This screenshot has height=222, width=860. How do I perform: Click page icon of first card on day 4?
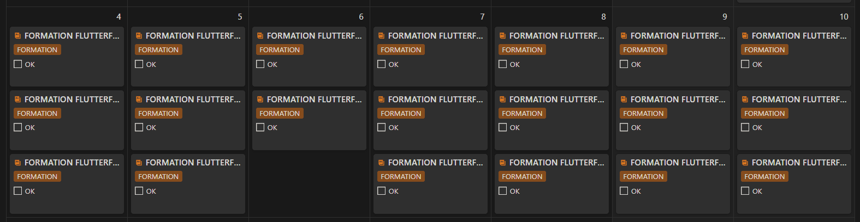[x=18, y=36]
